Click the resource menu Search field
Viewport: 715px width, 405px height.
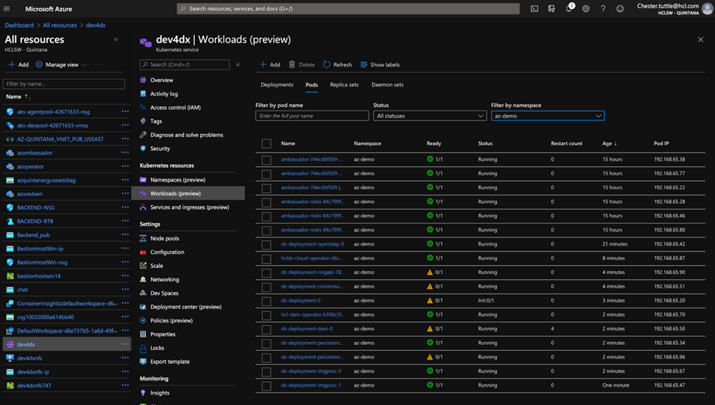(185, 64)
